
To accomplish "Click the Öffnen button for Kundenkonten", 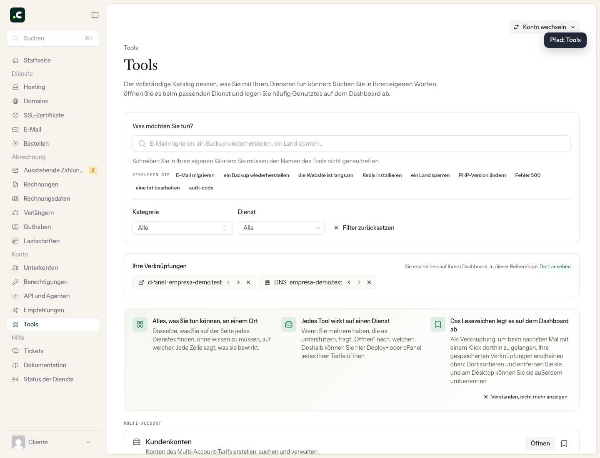I will tap(540, 443).
